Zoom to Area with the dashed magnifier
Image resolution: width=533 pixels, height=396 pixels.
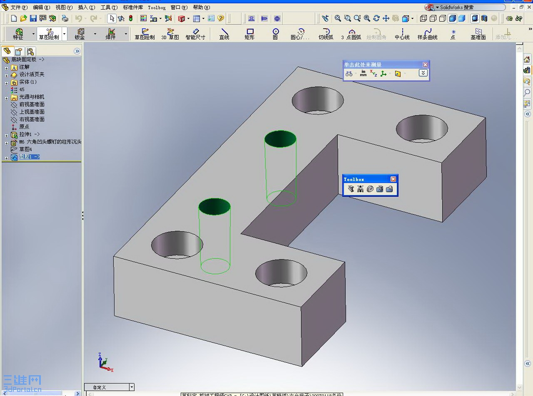click(347, 18)
